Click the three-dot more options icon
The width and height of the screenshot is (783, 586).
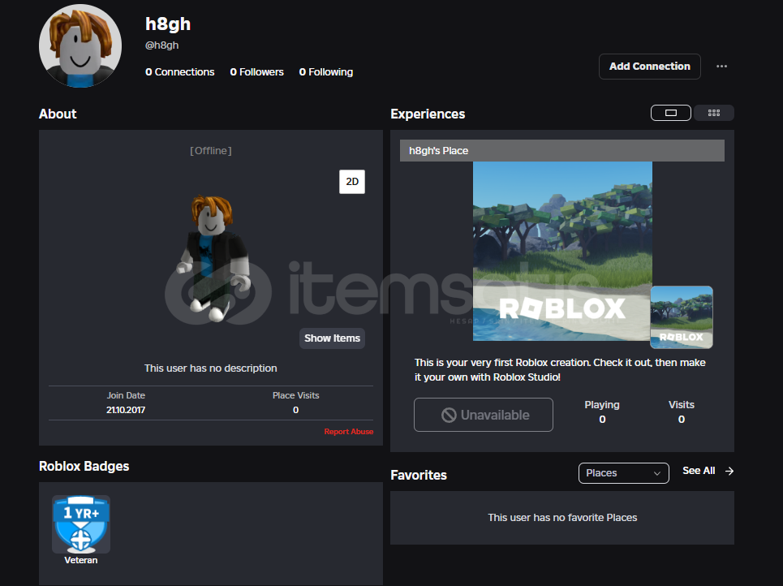click(x=721, y=67)
